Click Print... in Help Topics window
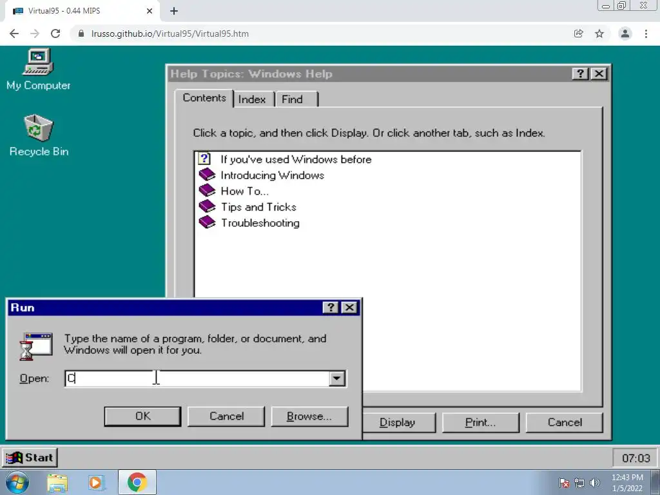660x495 pixels. (x=481, y=423)
